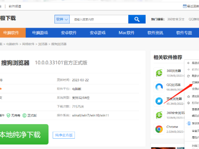
Task: Click the 正式版 circle icon
Action: [24, 115]
